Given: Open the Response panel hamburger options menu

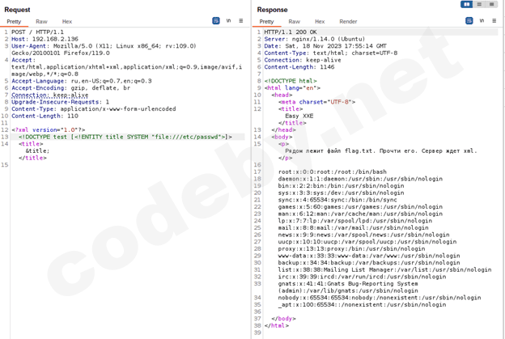Looking at the screenshot, I should coord(494,21).
